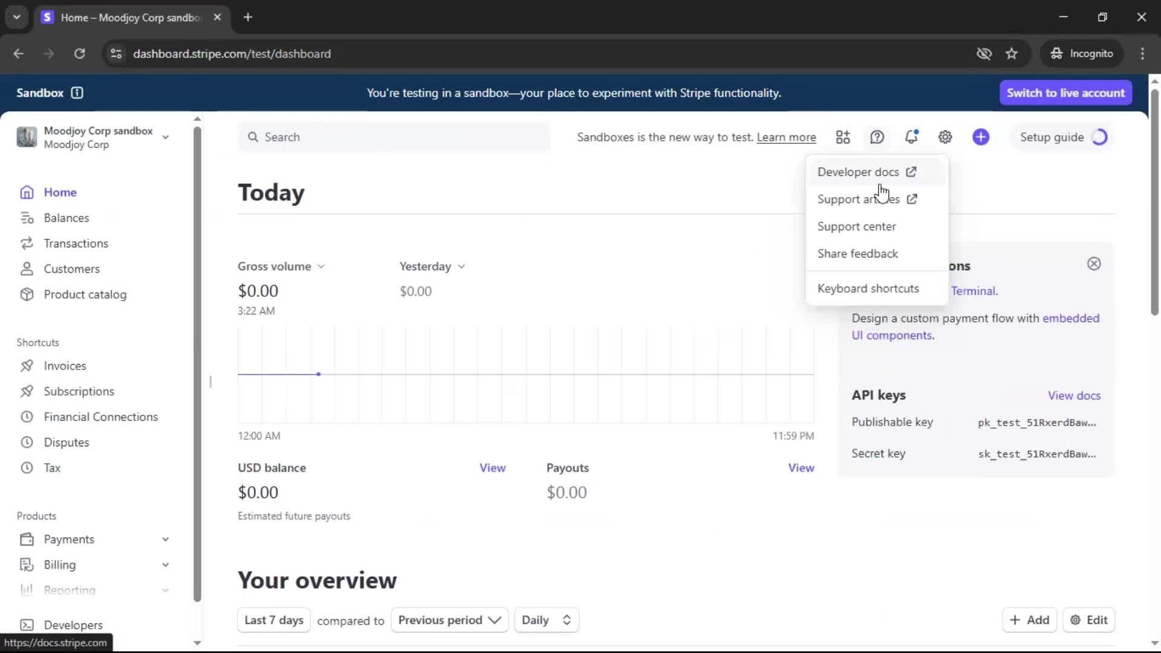This screenshot has height=653, width=1161.
Task: Open the apps grid icon in header
Action: [x=843, y=137]
